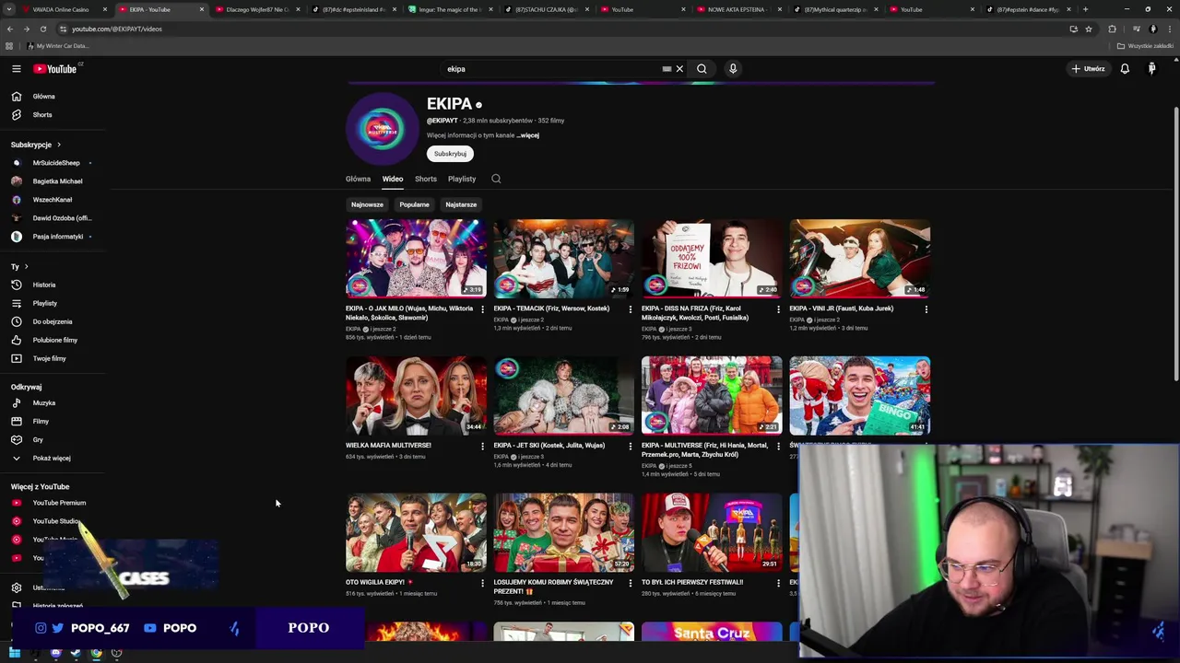Expand channel description via ...więcej
This screenshot has width=1180, height=663.
pos(527,135)
